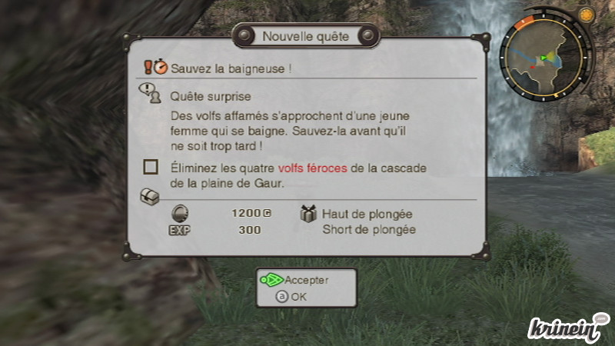This screenshot has height=346, width=615.
Task: Select the Quête surprise speech bubble icon
Action: (150, 93)
